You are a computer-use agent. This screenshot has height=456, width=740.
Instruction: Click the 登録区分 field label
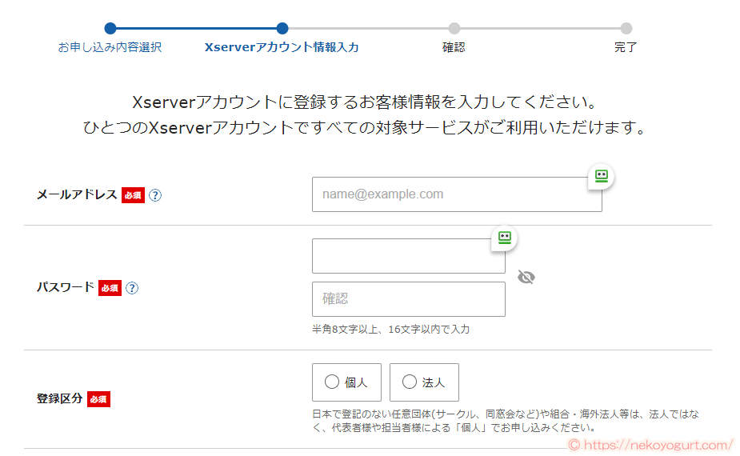pos(59,398)
